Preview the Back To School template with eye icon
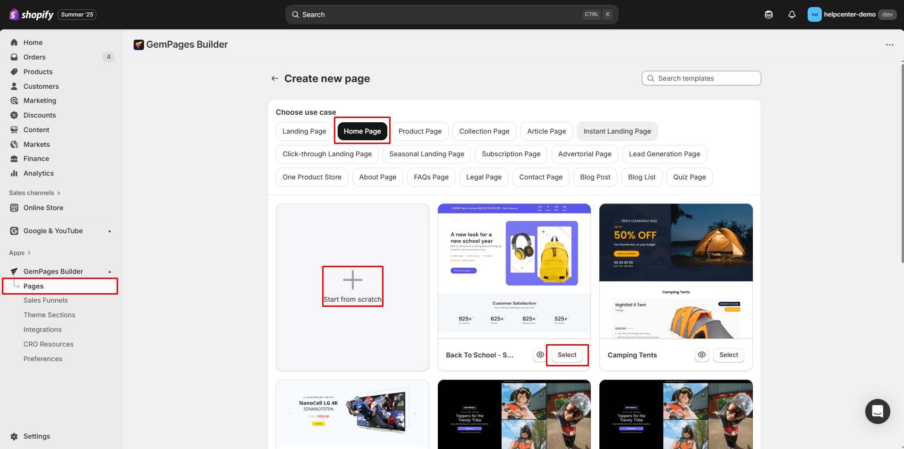The image size is (904, 449). click(540, 355)
